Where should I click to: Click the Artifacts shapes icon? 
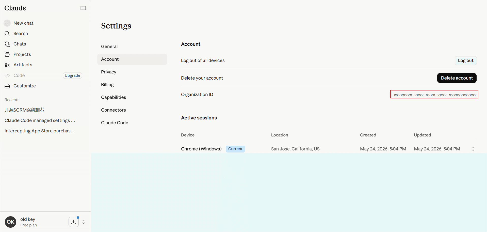tap(7, 65)
